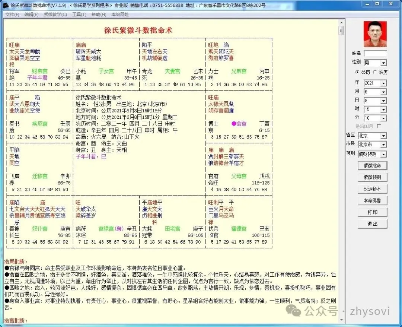The width and height of the screenshot is (402, 327).
Task: Expand the 日 dropdown showing 8
Action: 383,101
